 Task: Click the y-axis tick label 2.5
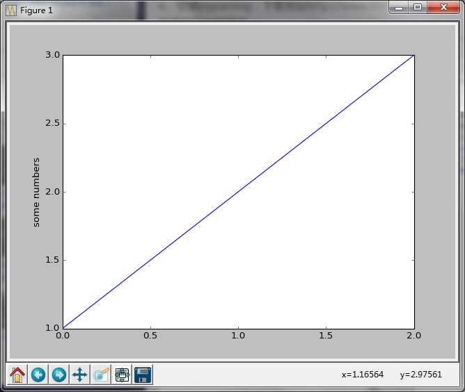pyautogui.click(x=52, y=123)
